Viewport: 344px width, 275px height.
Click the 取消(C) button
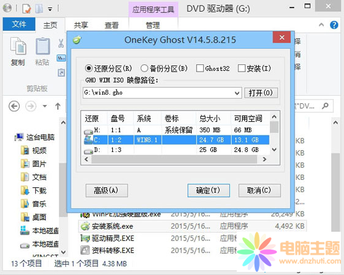pos(260,190)
